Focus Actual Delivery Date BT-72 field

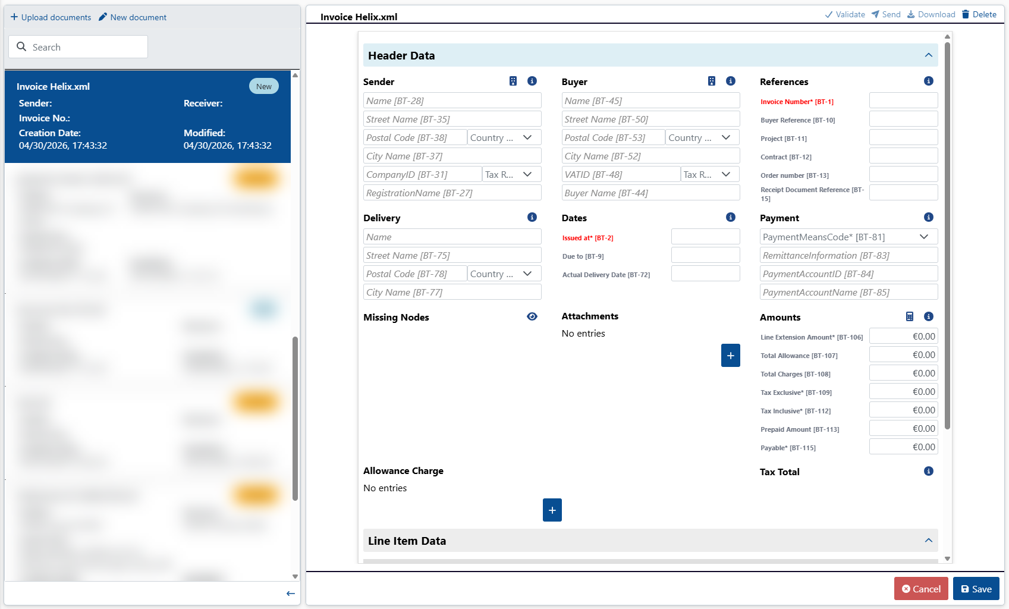click(706, 274)
